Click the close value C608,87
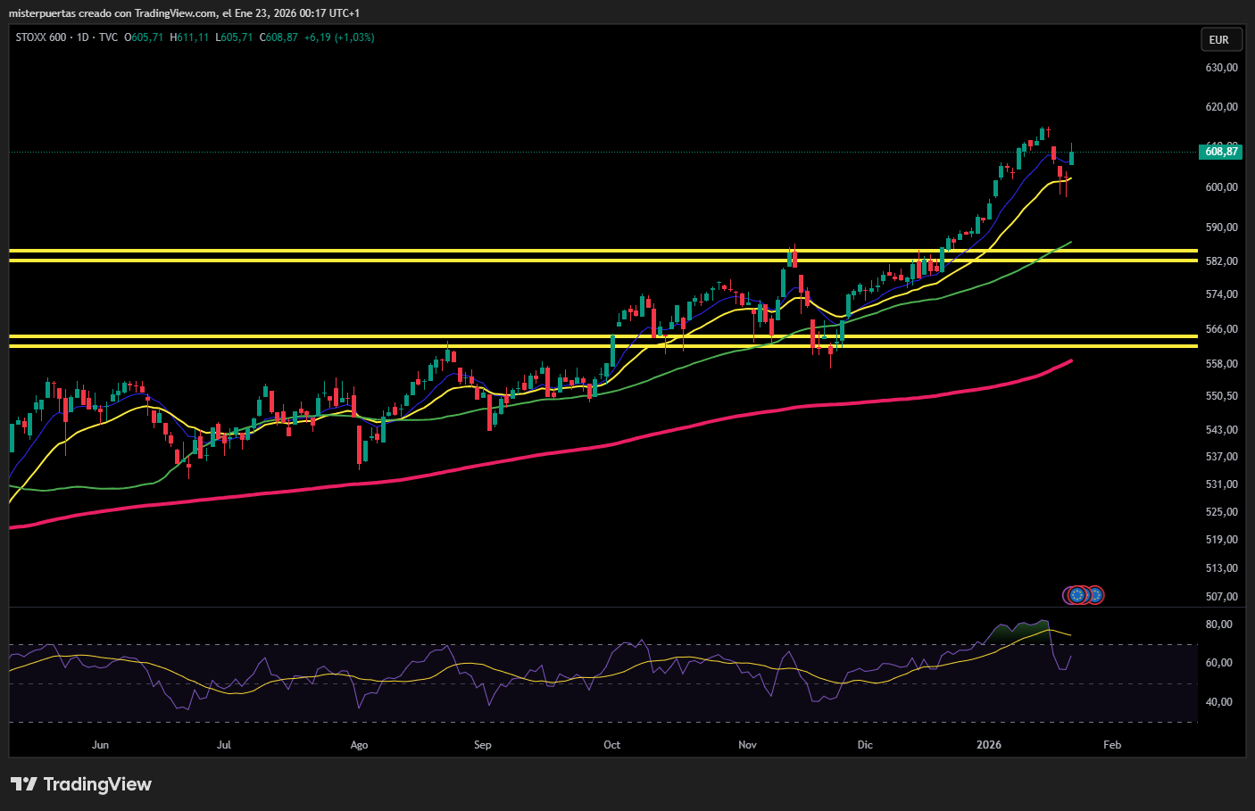The image size is (1255, 811). tap(278, 37)
